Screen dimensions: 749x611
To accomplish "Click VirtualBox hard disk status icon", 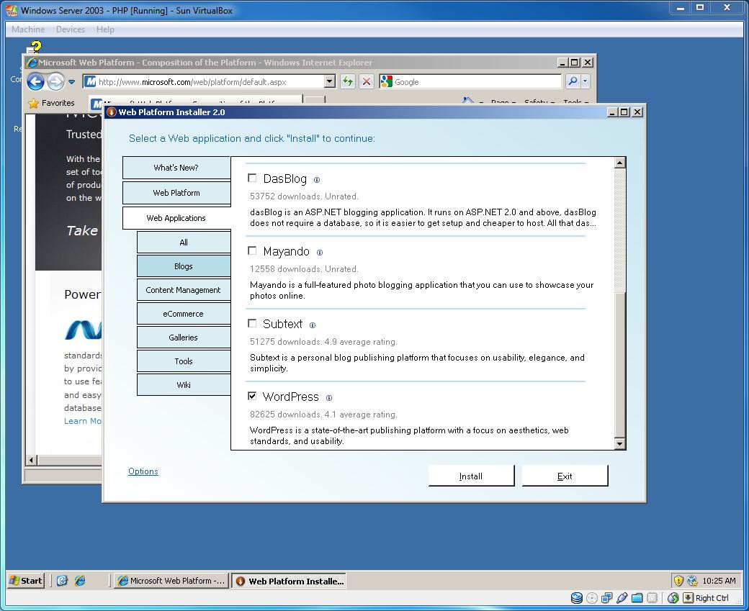I will click(x=577, y=597).
